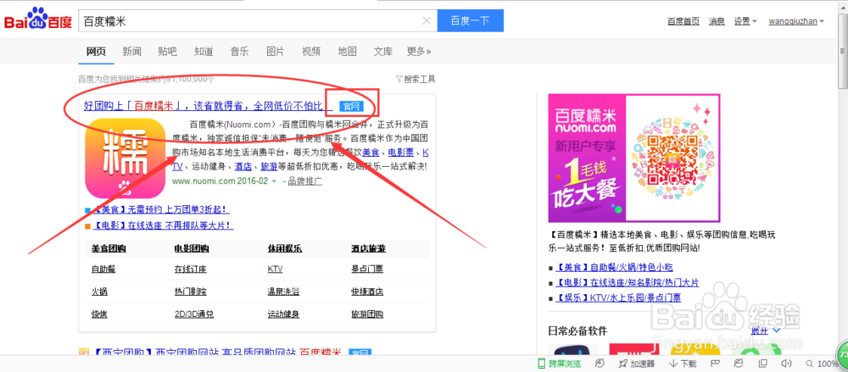Open the KTV table link
The width and height of the screenshot is (848, 372).
pos(275,269)
